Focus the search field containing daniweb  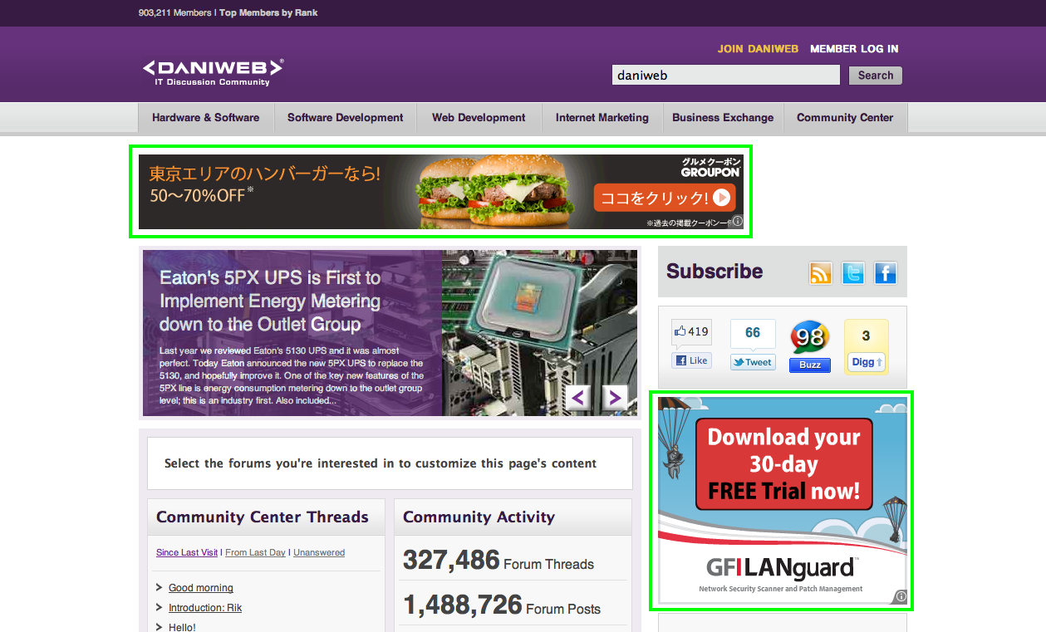click(x=726, y=75)
